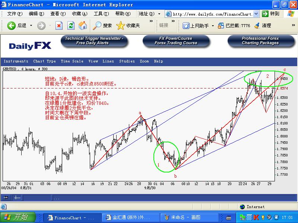
Task: Click the page icon in IE status bar
Action: pyautogui.click(x=4, y=207)
